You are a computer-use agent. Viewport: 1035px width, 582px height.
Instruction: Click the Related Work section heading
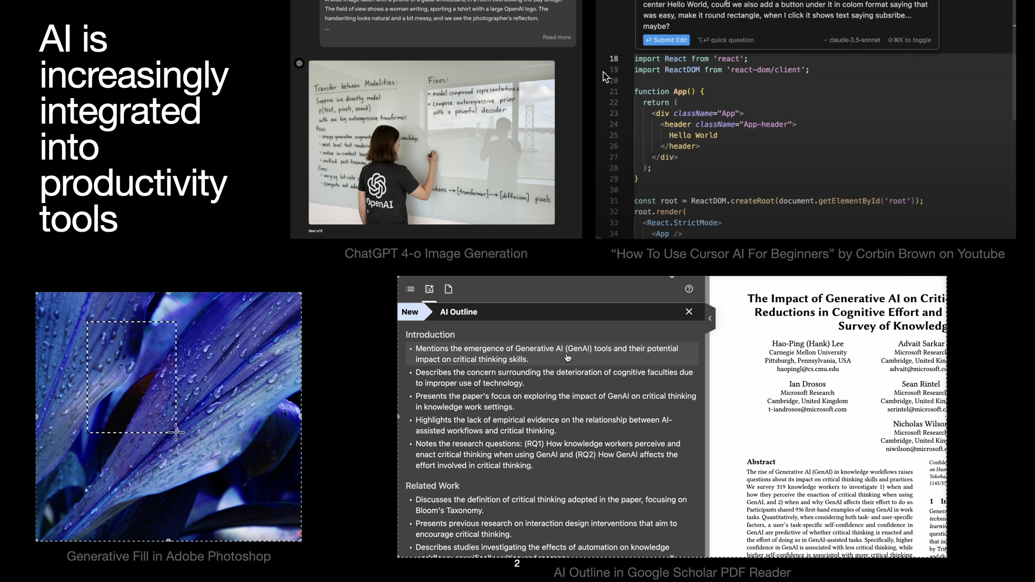(432, 486)
